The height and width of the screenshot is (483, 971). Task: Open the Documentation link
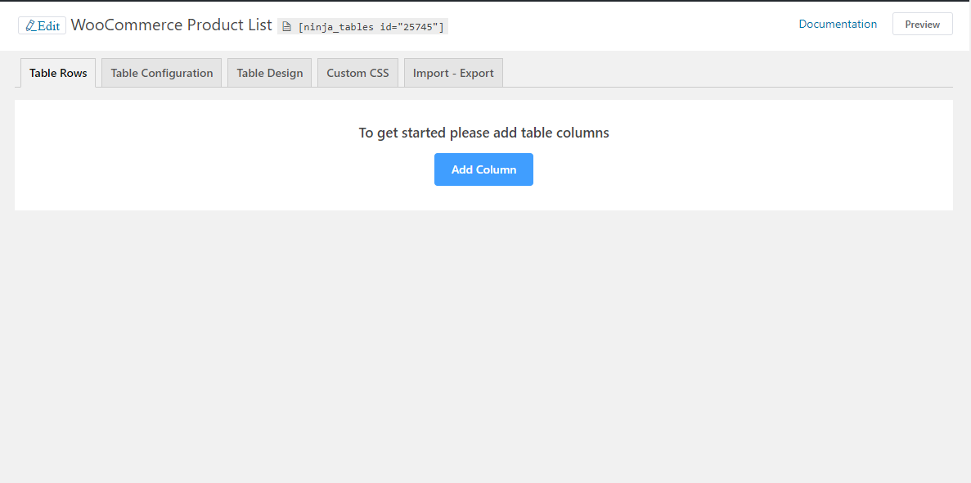[838, 24]
